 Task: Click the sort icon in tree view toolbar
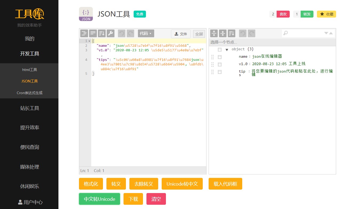232,34
